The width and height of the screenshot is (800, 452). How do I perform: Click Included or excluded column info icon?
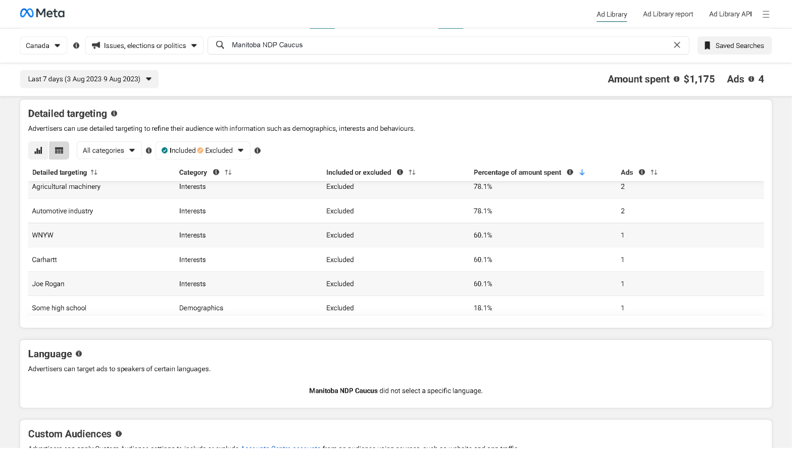point(400,172)
